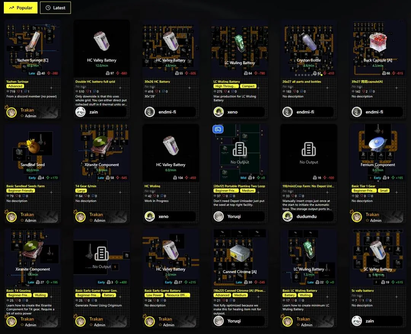Image resolution: width=411 pixels, height=334 pixels.
Task: Click xeno's avatar on HC Wuling card
Action: (150, 216)
